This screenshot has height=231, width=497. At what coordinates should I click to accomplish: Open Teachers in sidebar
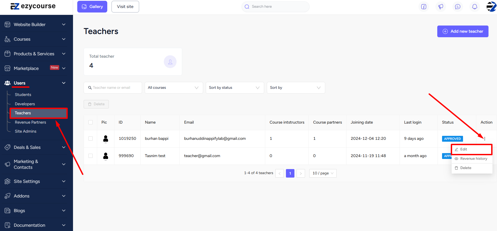point(39,113)
